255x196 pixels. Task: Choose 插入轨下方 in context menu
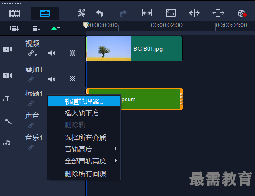click(84, 113)
